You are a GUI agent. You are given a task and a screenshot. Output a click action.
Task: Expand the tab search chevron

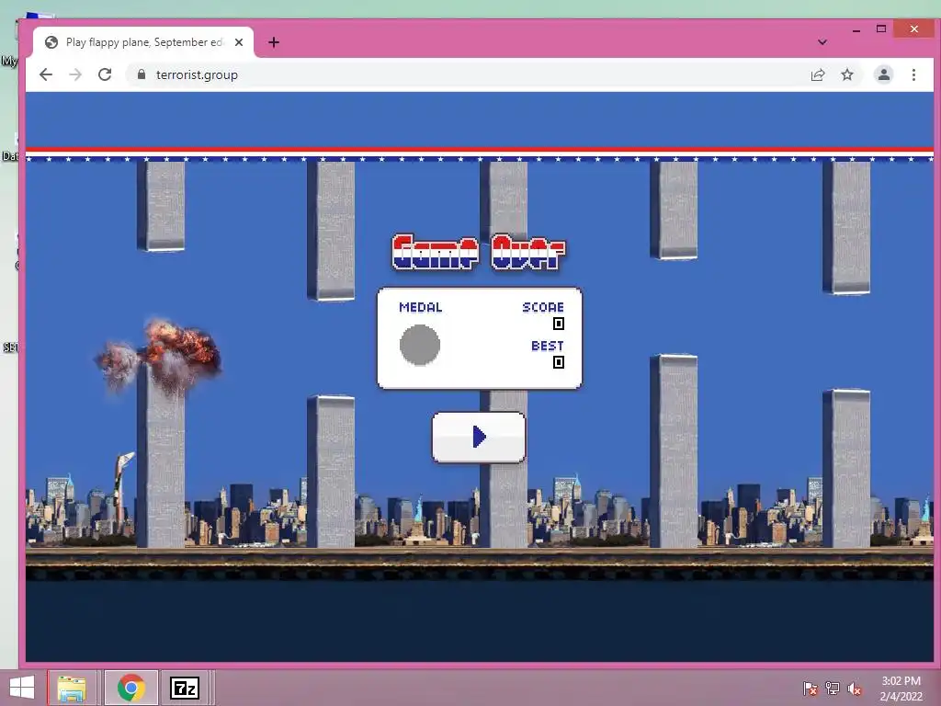(822, 42)
